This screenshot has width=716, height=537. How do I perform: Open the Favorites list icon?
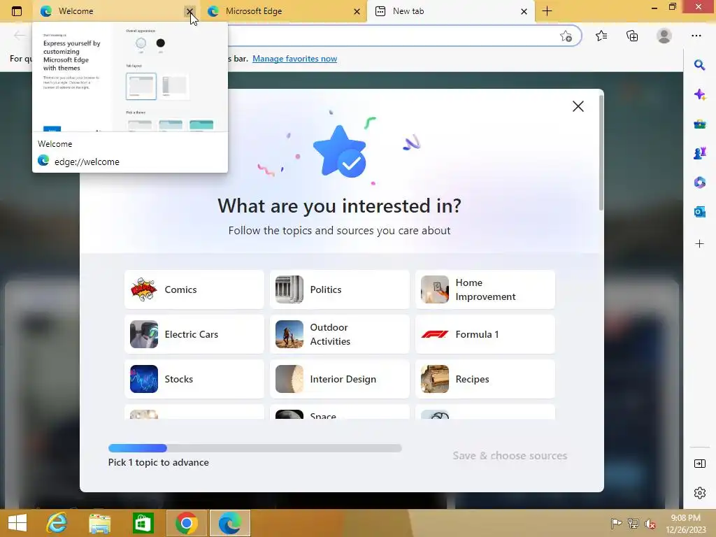pos(601,36)
